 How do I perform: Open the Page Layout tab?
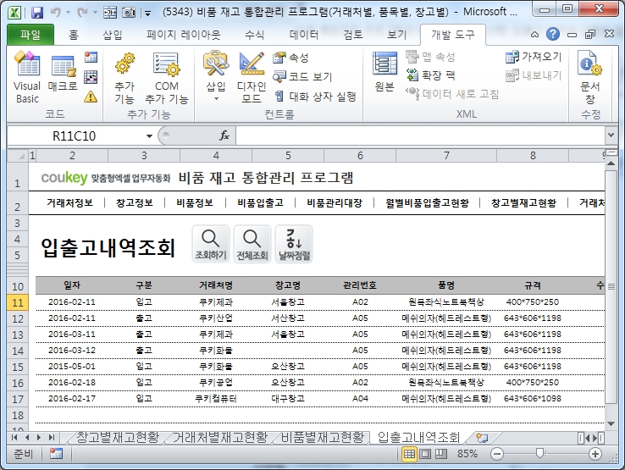coord(184,35)
